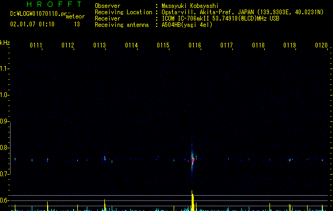Click the yellow intensity peak near 0113

pyautogui.click(x=105, y=205)
